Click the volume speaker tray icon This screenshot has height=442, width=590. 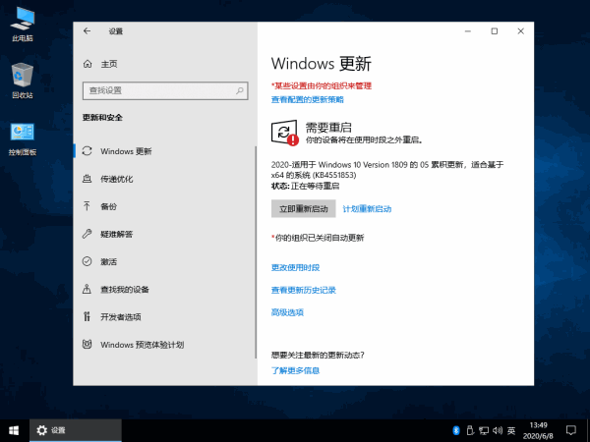(x=498, y=430)
